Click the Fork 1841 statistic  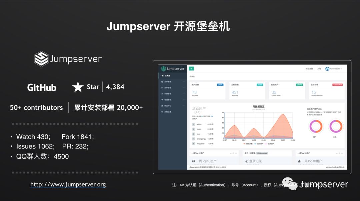(x=78, y=137)
